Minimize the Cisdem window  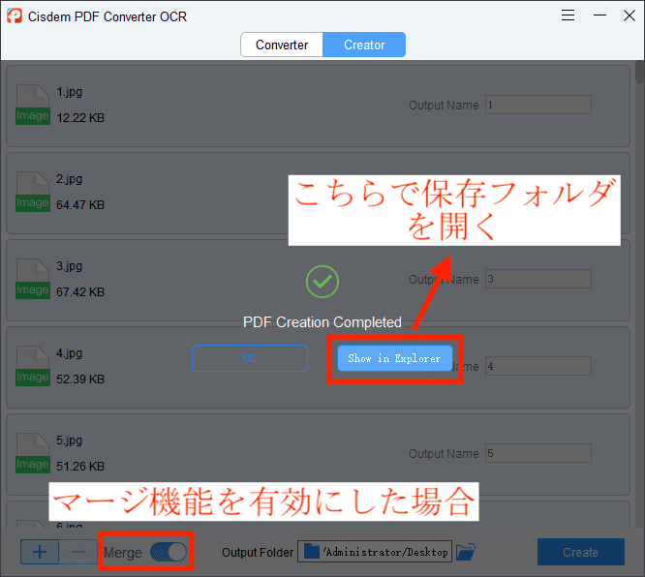point(599,15)
